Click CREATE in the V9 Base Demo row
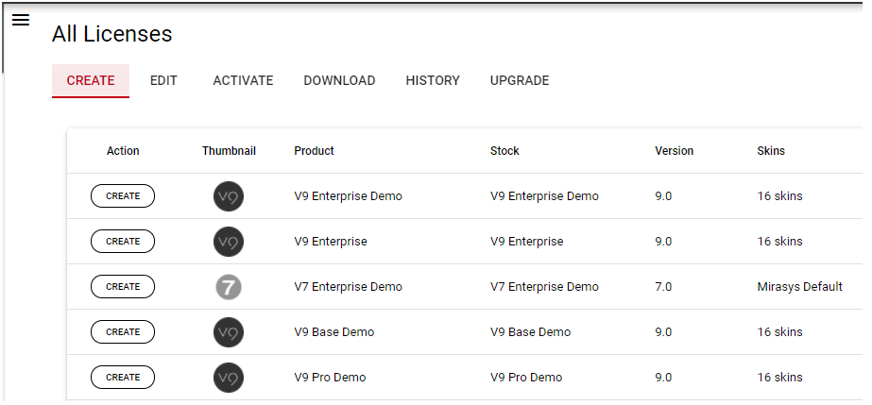 coord(123,332)
